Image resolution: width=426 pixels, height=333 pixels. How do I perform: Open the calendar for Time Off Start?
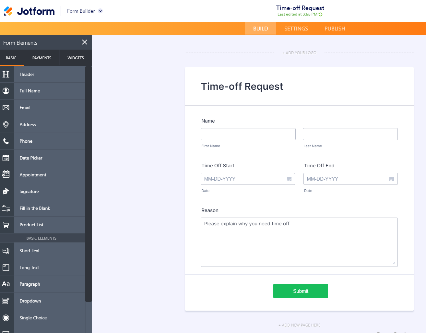(x=289, y=179)
